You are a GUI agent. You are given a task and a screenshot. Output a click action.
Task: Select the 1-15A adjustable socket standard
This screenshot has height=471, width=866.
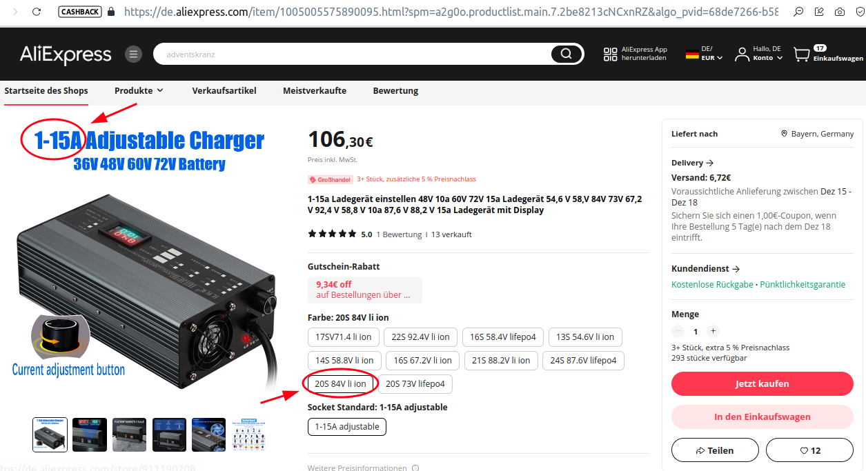pyautogui.click(x=347, y=427)
